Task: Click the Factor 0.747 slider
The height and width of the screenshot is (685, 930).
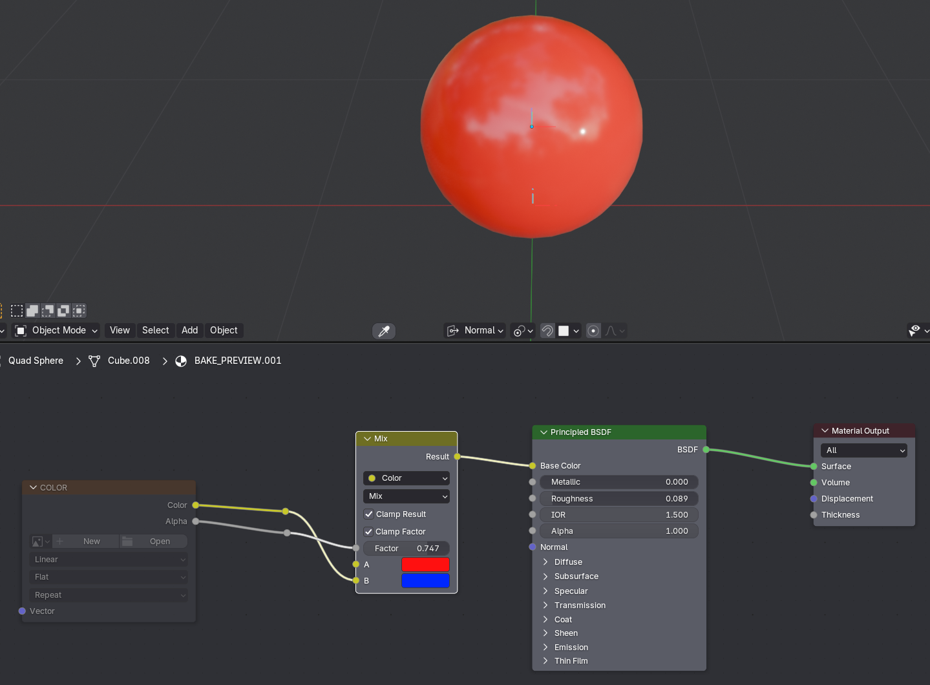Action: (407, 549)
